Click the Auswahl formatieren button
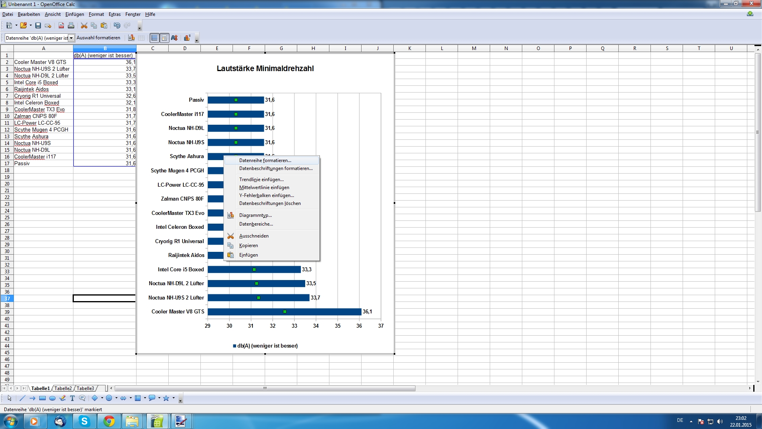Screen dimensions: 762x429 (x=98, y=38)
